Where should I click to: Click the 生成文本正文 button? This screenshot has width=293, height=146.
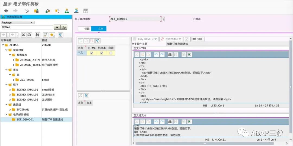171,39
